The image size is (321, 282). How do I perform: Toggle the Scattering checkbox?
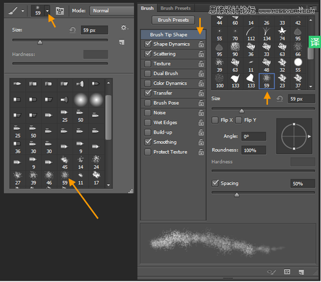point(148,53)
